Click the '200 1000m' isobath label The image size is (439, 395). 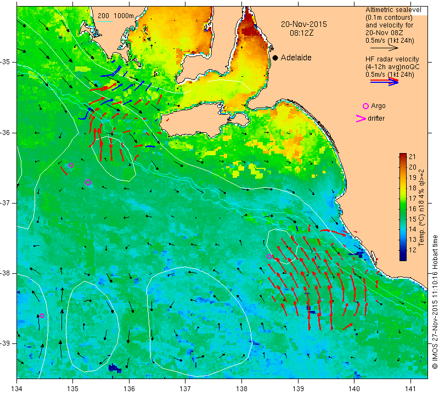pos(116,16)
